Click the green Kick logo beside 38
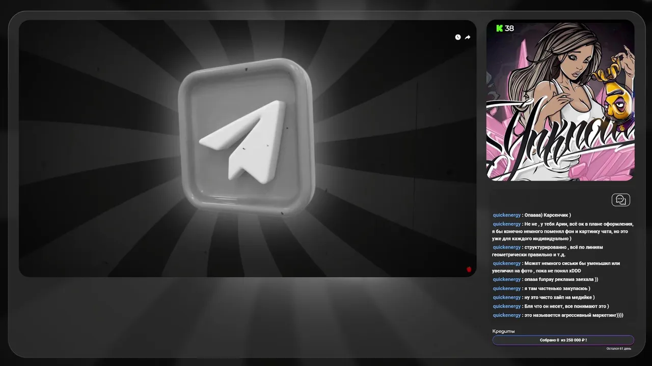 coord(499,28)
